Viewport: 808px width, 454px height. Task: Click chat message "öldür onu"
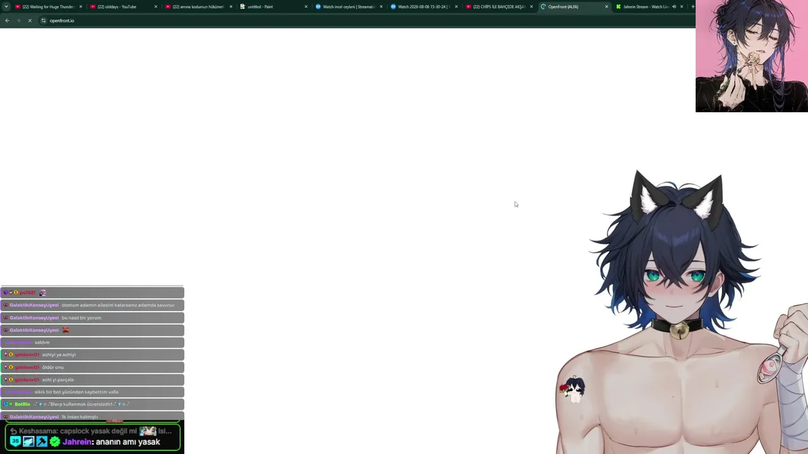[x=53, y=368]
